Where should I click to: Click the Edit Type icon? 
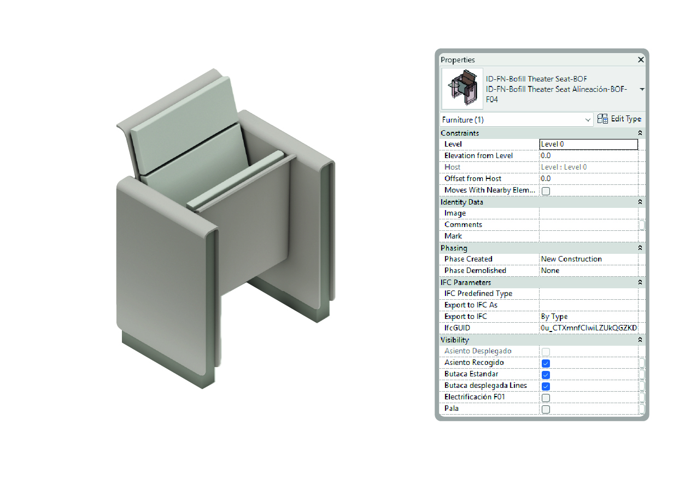(602, 119)
